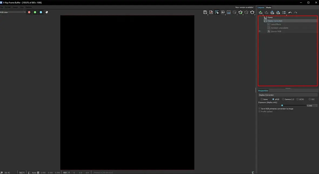
Task: Click the New version available notice
Action: (x=244, y=7)
